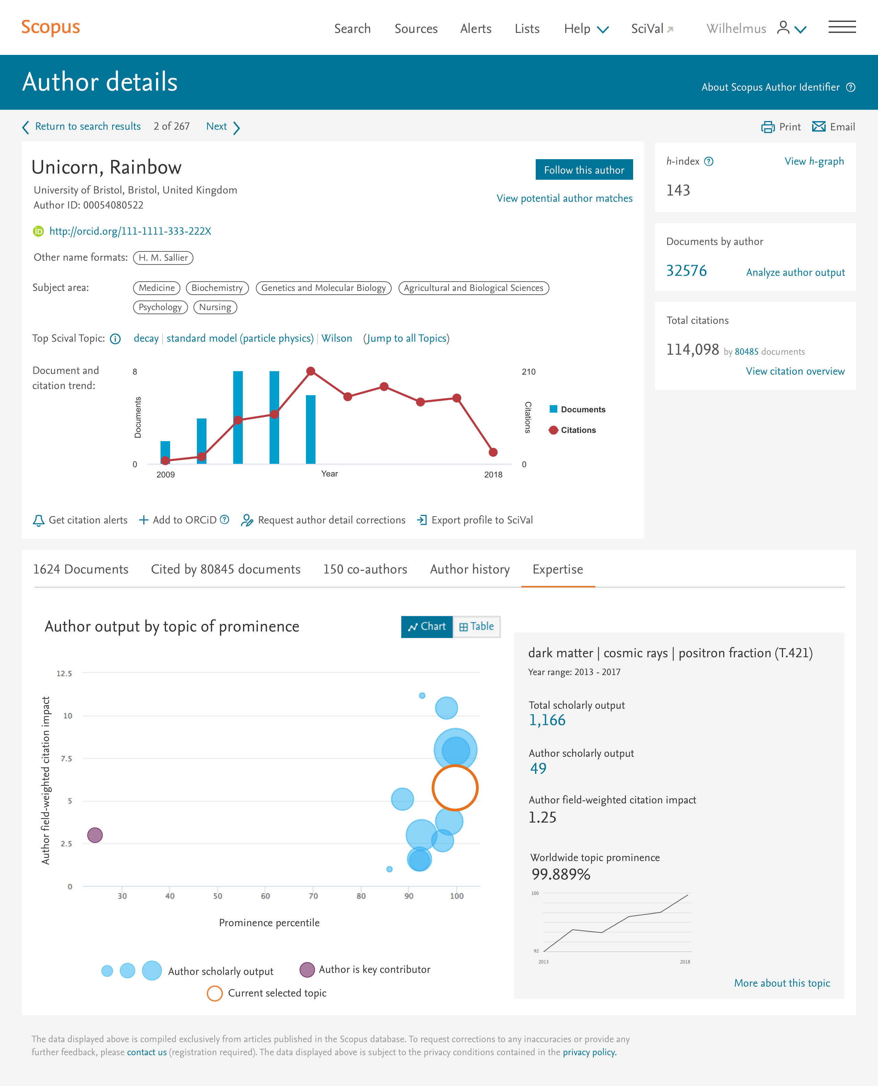Click the Follow this author button

584,170
